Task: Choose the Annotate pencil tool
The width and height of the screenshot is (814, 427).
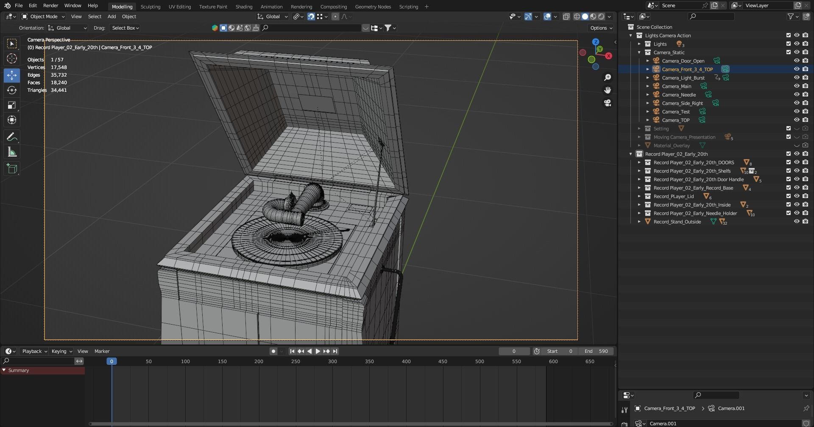Action: click(x=12, y=137)
